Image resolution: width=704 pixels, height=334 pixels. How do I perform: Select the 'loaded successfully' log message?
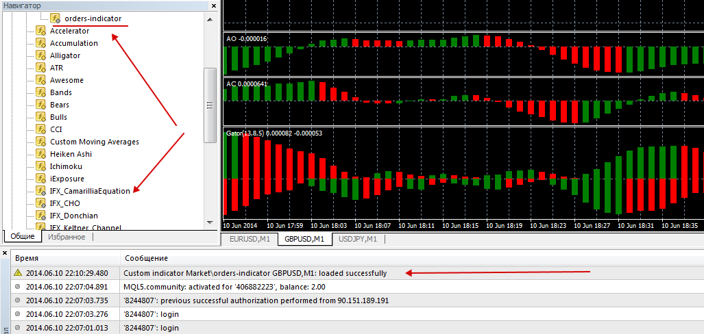pos(255,273)
